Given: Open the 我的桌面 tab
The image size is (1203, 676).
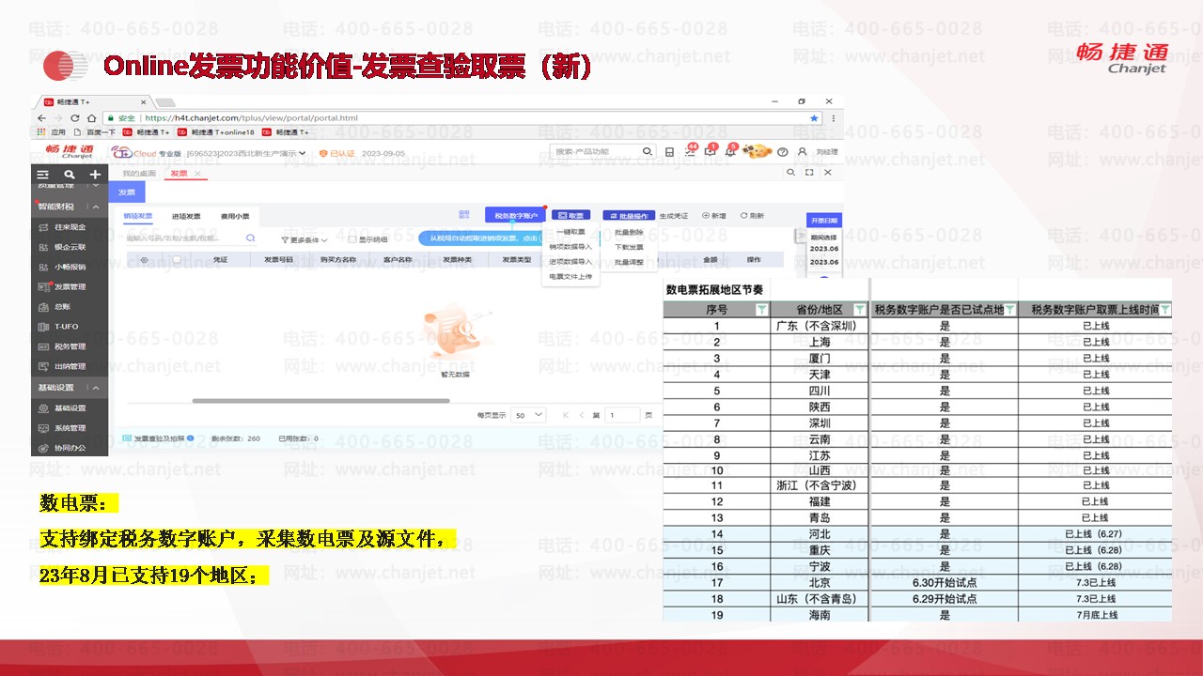Looking at the screenshot, I should [x=139, y=174].
